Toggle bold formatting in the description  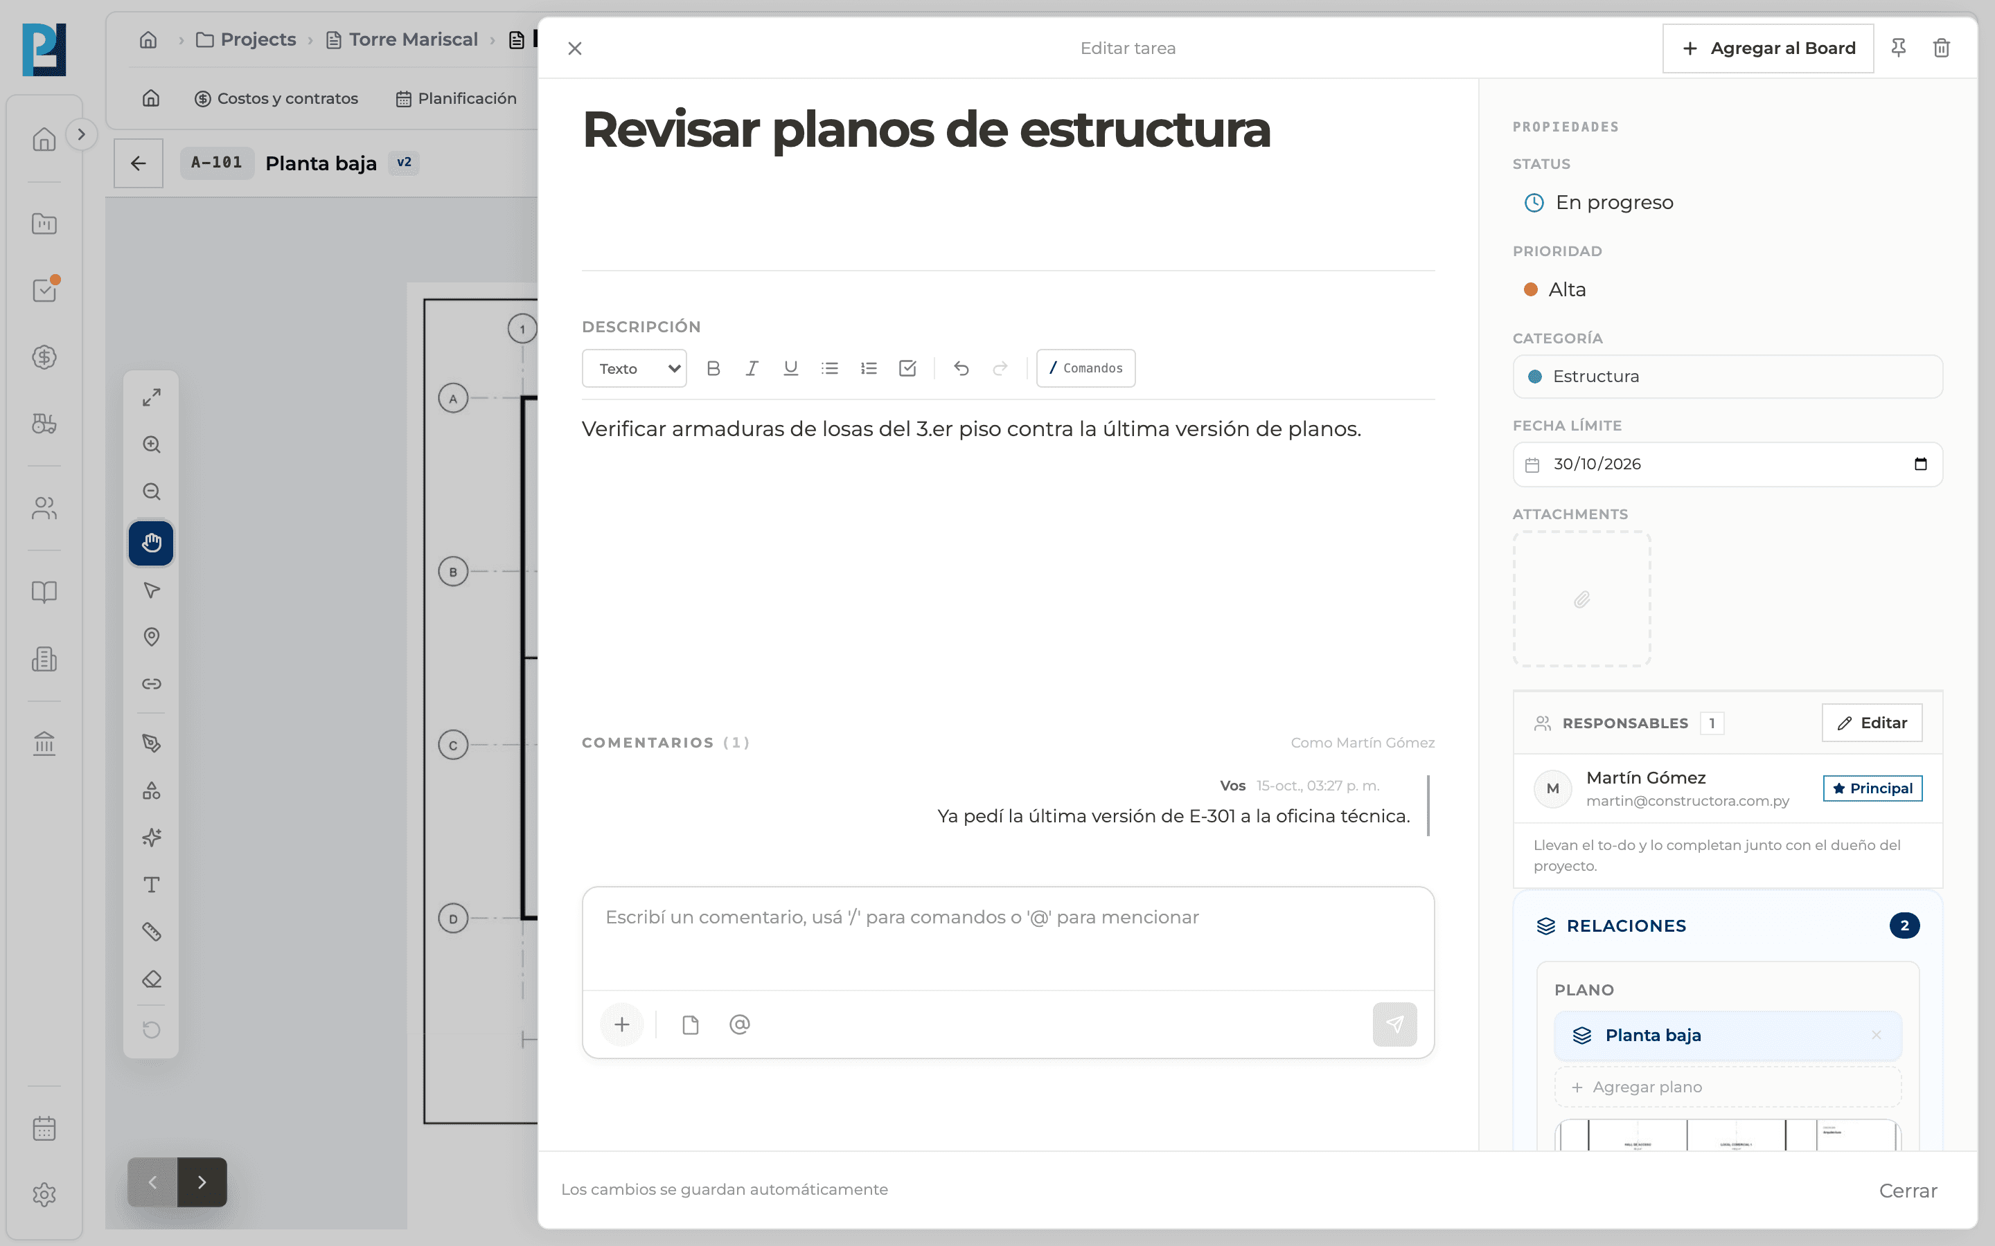[713, 368]
